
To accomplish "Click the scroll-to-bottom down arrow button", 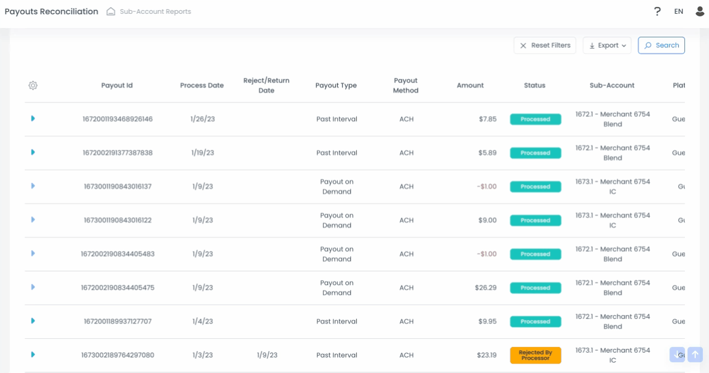I will (677, 355).
